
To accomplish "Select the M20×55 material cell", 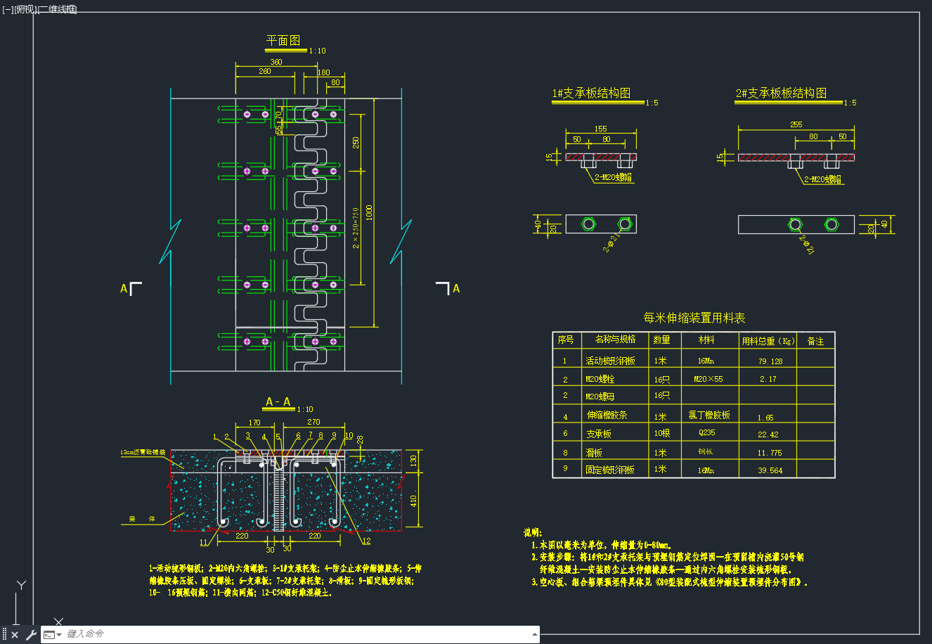I will (708, 379).
